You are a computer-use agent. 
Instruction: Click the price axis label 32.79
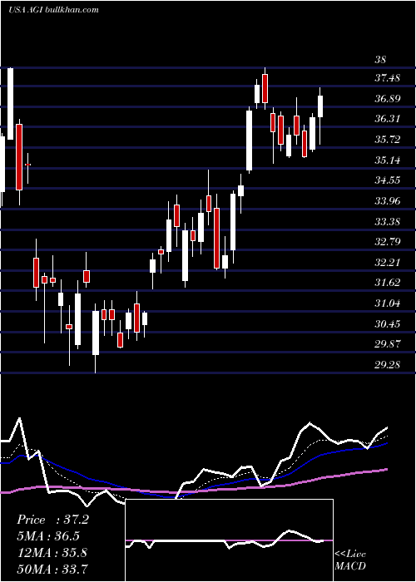coord(388,242)
